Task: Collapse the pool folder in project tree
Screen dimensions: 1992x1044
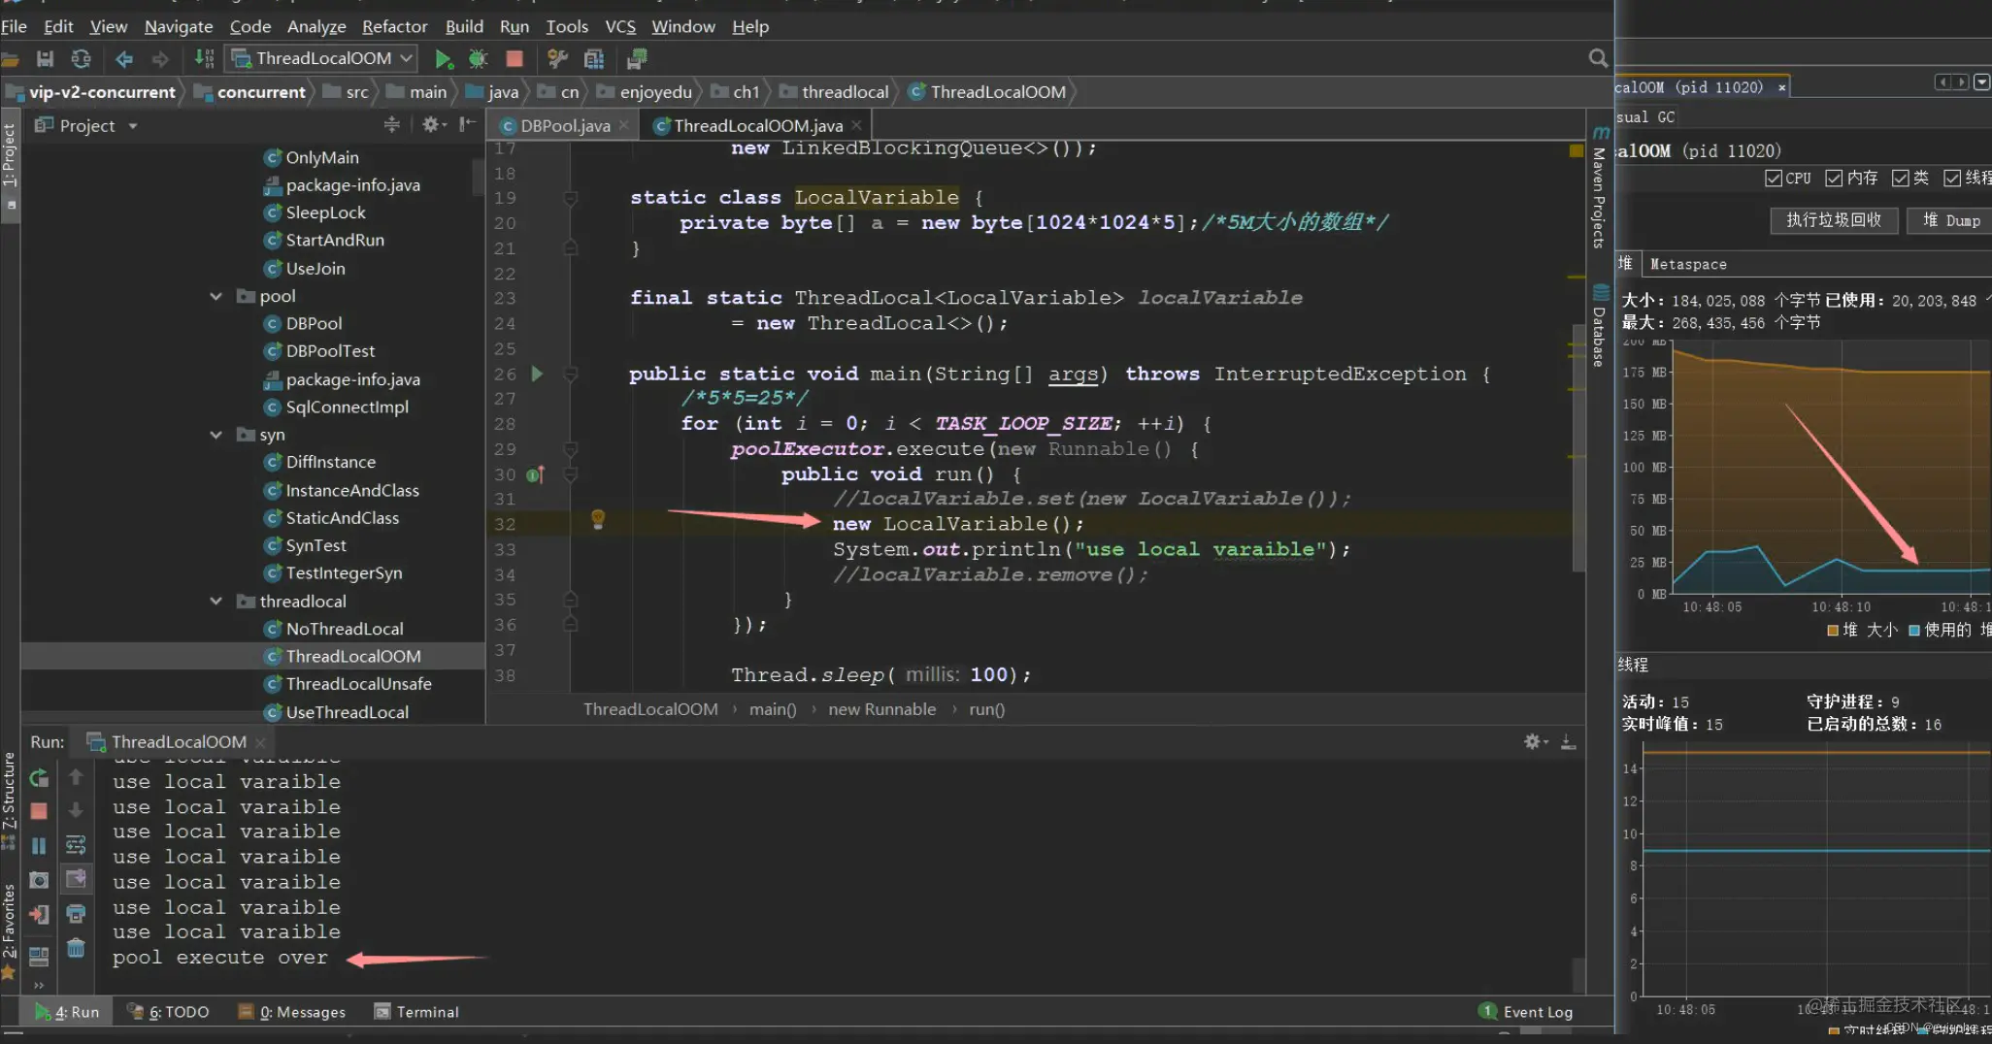Action: pos(216,296)
